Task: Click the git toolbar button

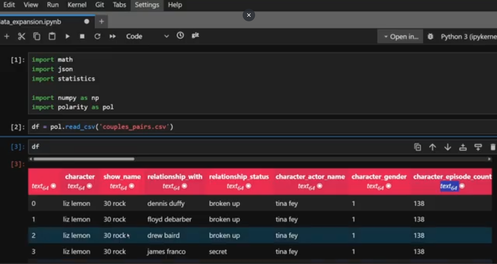Action: (x=195, y=35)
